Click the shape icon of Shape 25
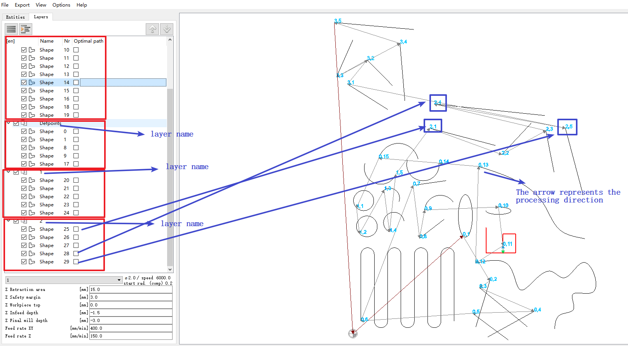628x346 pixels. pos(32,229)
